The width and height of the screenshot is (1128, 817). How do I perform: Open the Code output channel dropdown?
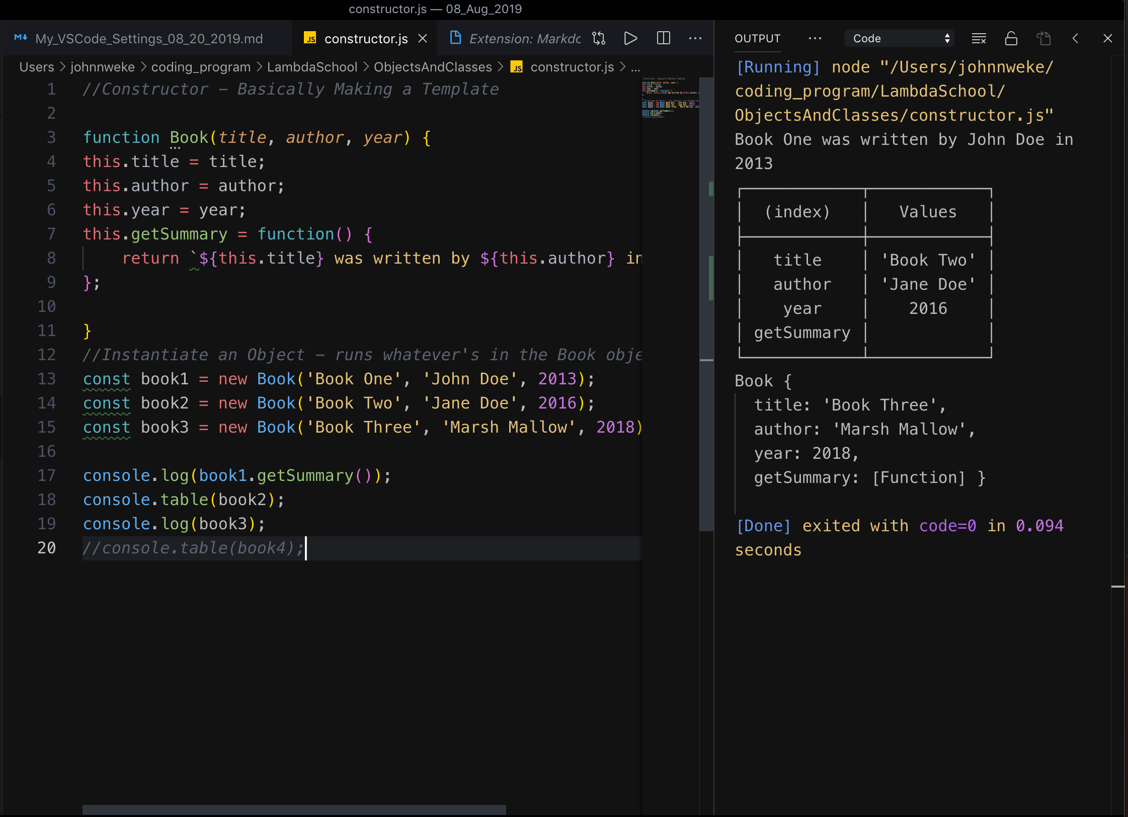point(899,38)
